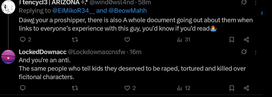The height and width of the screenshot is (97, 272).
Task: Reply to LockedDownacc's tweet
Action: 23,88
